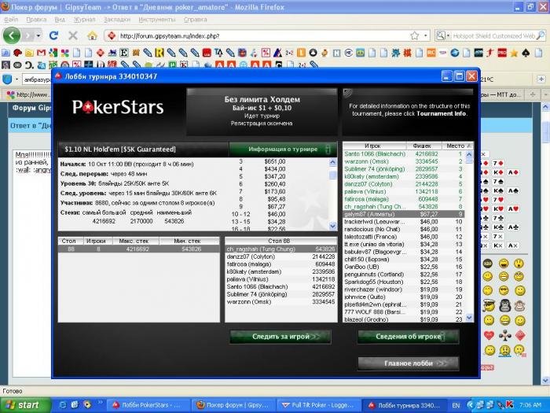Open the Firefox home page icon
Viewport: 550px width, 413px height.
92,35
